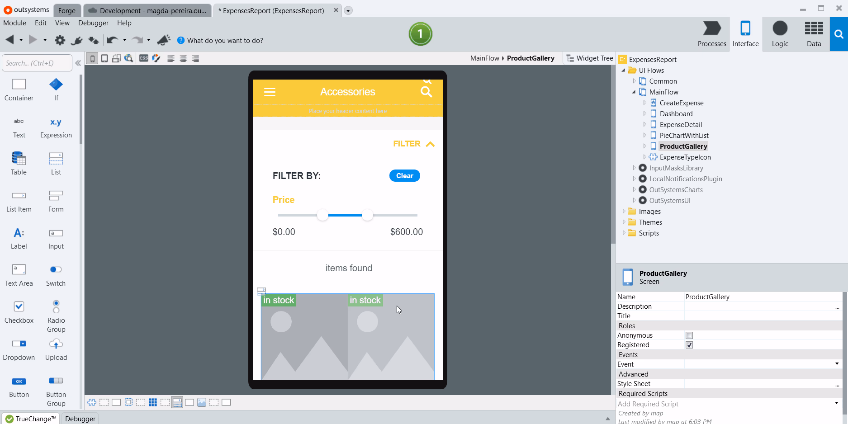Open the Help menu
This screenshot has width=848, height=424.
click(x=124, y=23)
